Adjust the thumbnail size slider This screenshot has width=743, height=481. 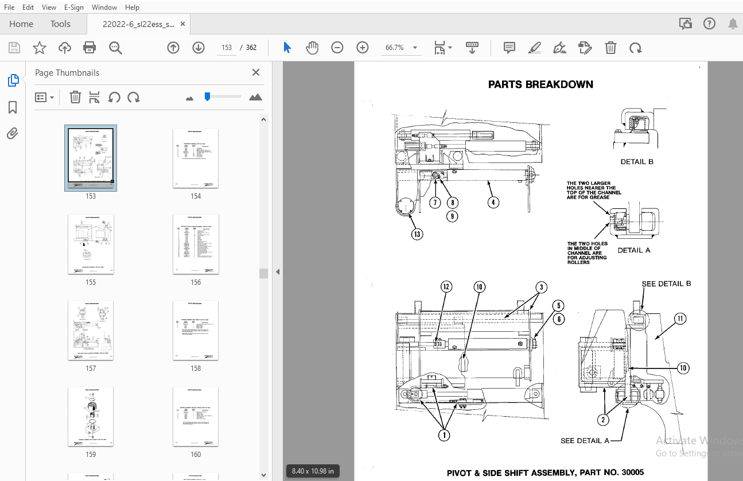223,97
